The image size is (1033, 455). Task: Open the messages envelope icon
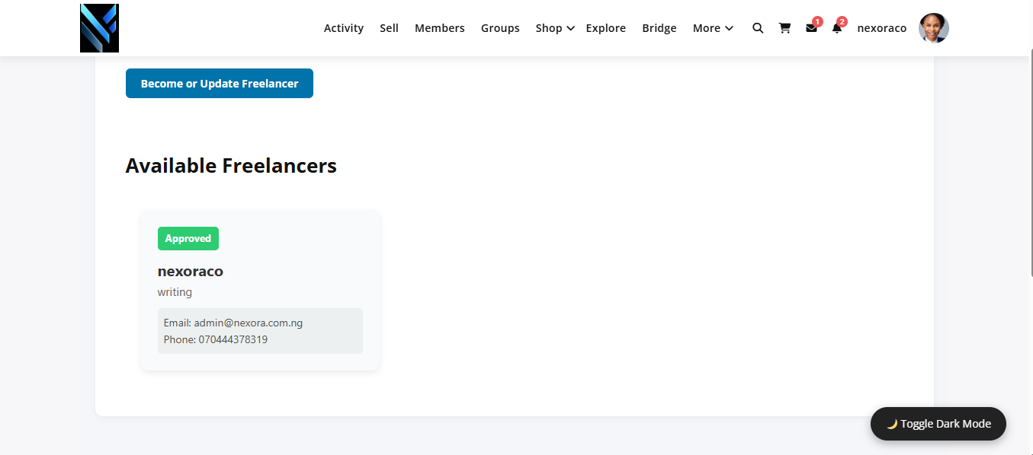click(x=811, y=28)
